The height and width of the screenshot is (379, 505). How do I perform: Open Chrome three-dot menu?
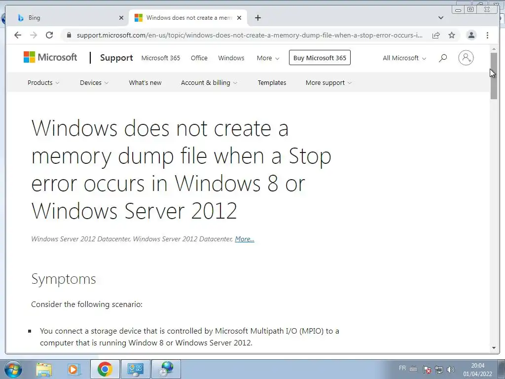(487, 35)
